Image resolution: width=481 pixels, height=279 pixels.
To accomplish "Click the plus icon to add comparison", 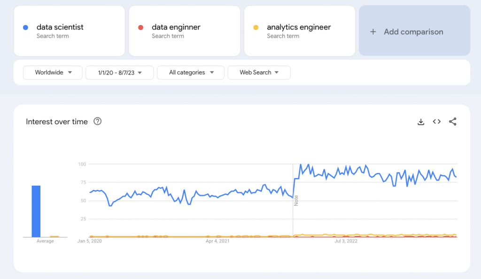I will [x=373, y=32].
